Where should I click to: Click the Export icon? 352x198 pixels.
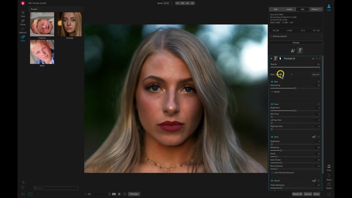coord(329,185)
